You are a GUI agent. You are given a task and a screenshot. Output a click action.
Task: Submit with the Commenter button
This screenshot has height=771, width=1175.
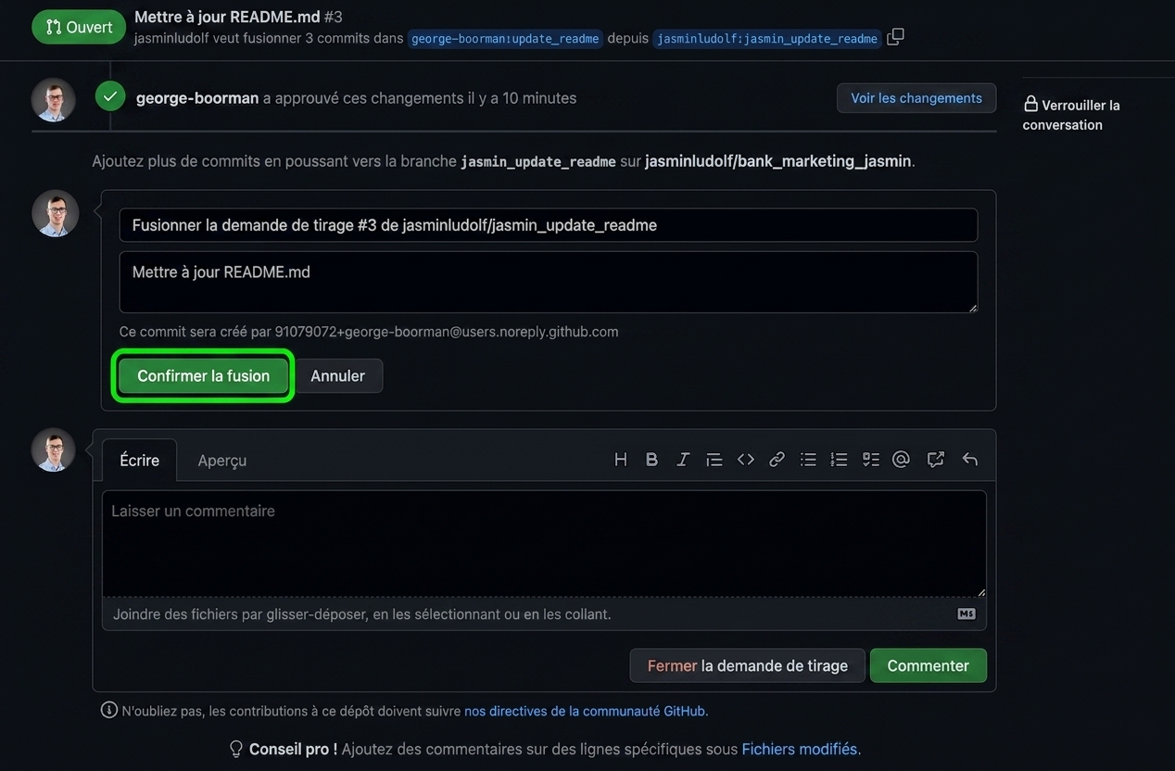pyautogui.click(x=928, y=665)
